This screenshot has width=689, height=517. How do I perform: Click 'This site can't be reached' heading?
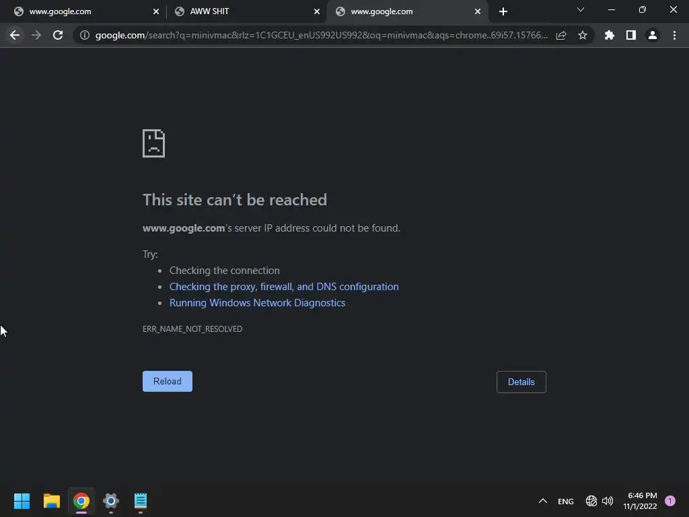point(235,199)
